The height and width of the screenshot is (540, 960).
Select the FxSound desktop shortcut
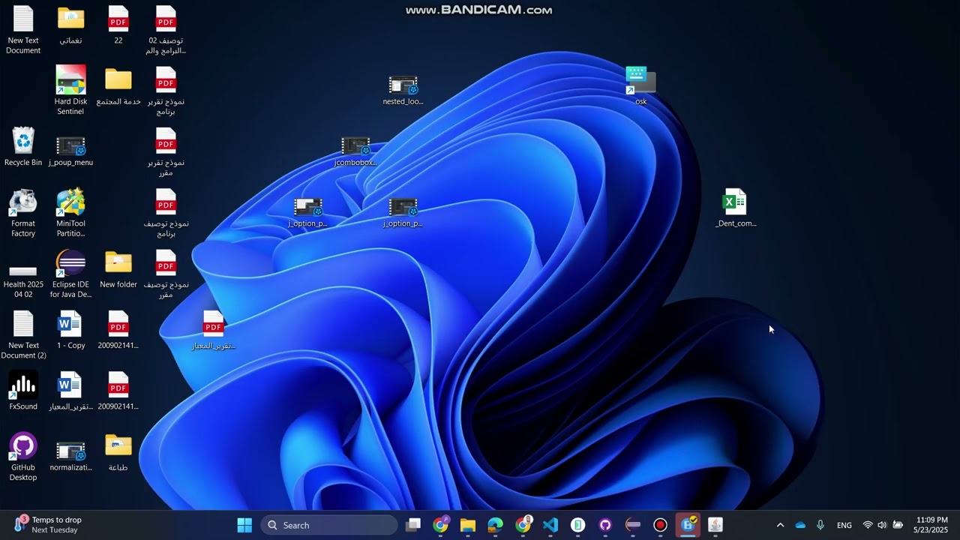(x=23, y=391)
